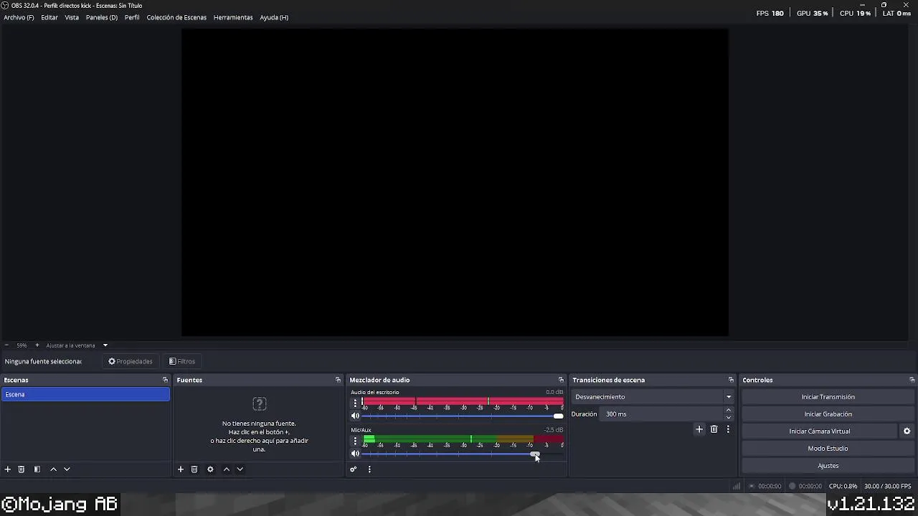
Task: Open the Ayuda (H) menu
Action: (x=274, y=17)
